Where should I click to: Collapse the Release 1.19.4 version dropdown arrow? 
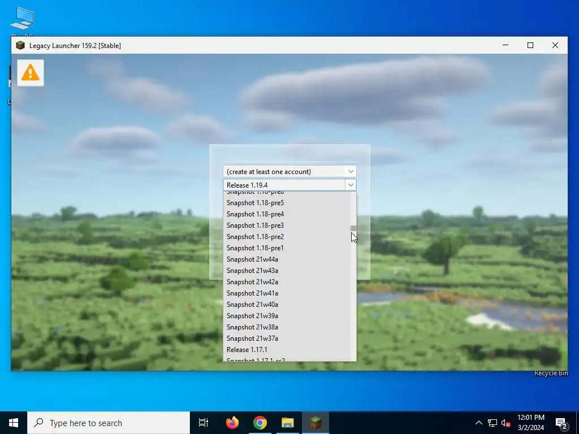coord(351,185)
